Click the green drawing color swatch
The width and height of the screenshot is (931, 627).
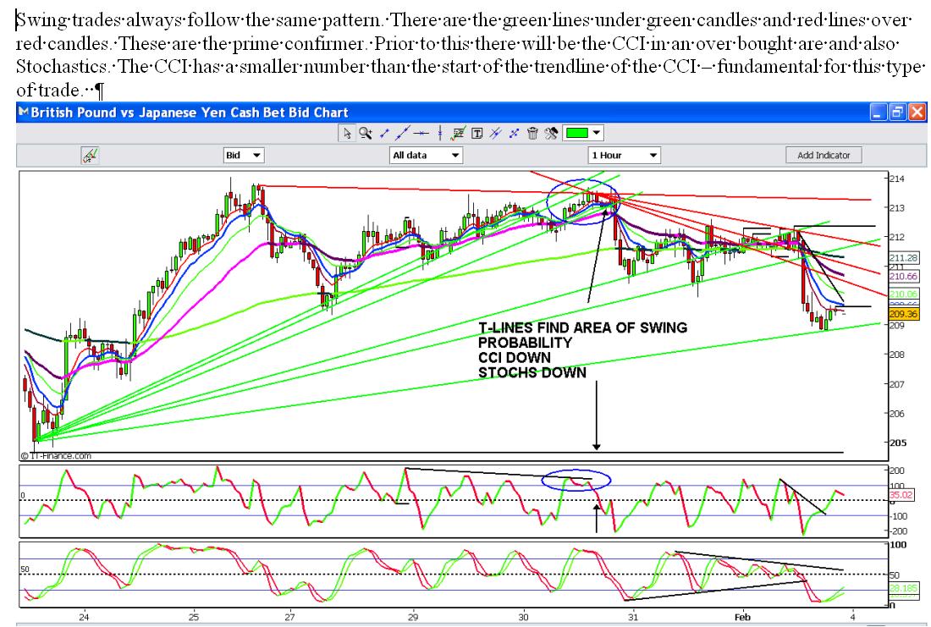pos(576,133)
